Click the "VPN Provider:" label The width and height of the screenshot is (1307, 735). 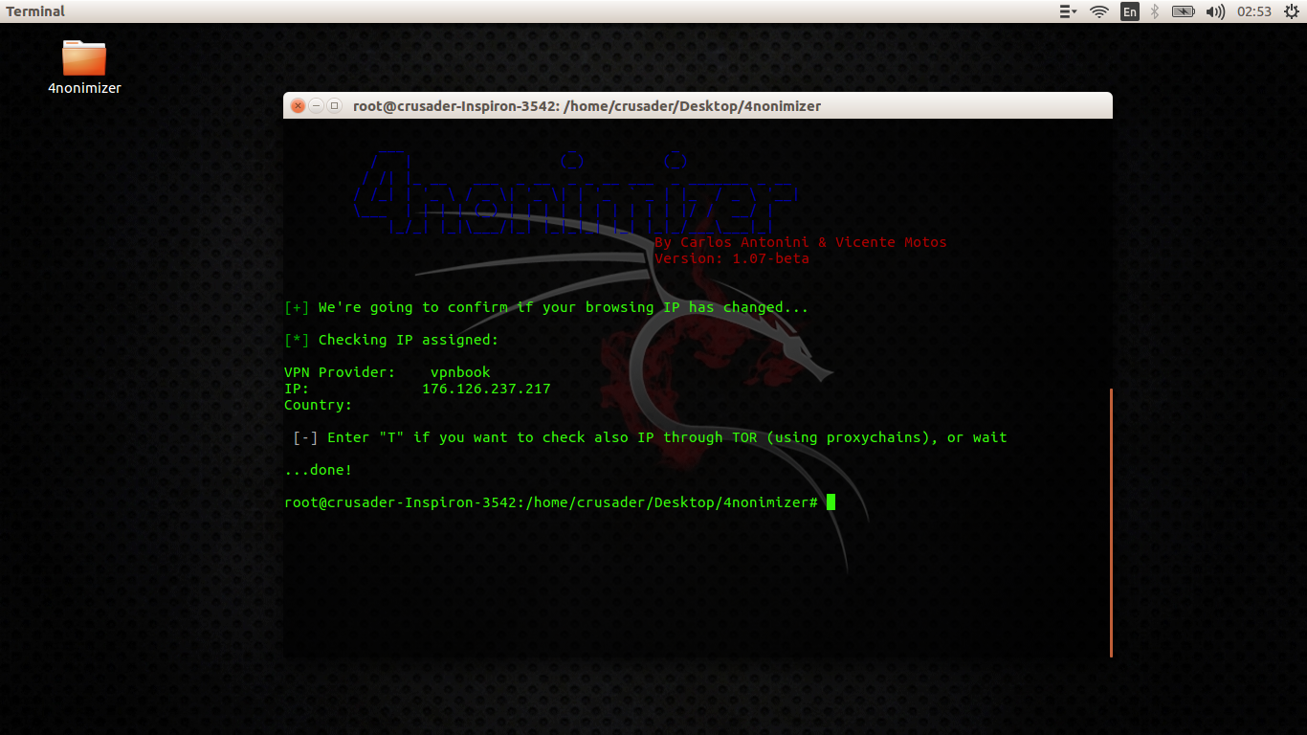[340, 372]
